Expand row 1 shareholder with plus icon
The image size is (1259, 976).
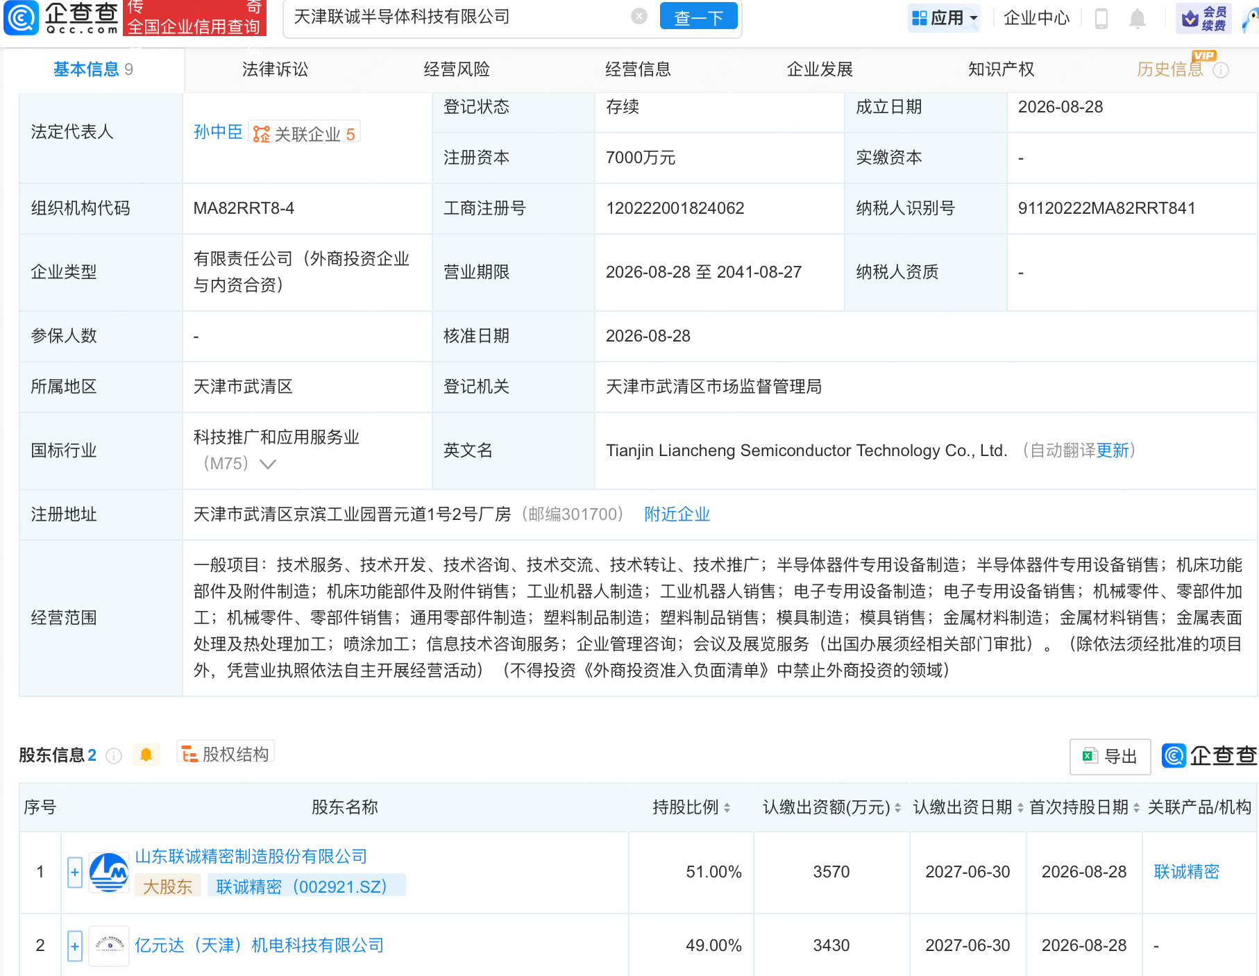[x=75, y=872]
